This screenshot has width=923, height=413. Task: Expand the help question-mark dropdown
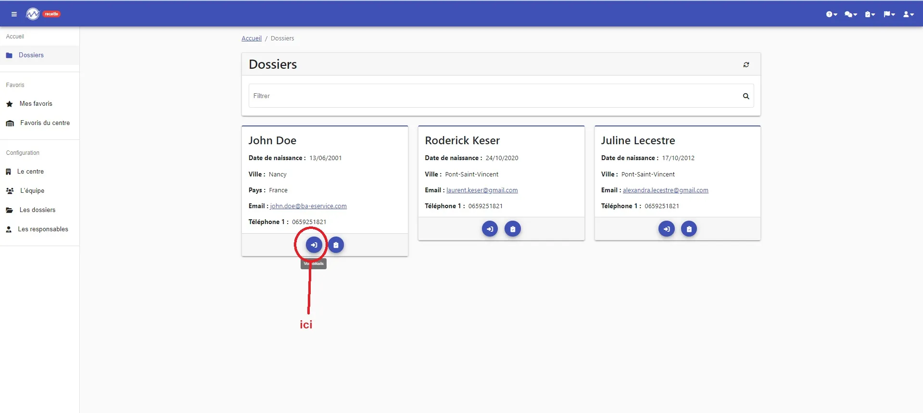tap(832, 14)
